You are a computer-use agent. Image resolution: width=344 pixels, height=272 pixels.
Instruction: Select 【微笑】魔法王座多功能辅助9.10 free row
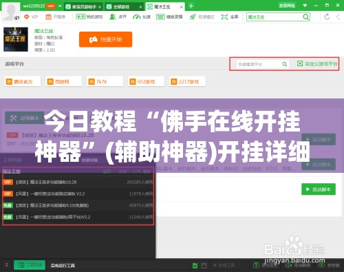pyautogui.click(x=78, y=205)
